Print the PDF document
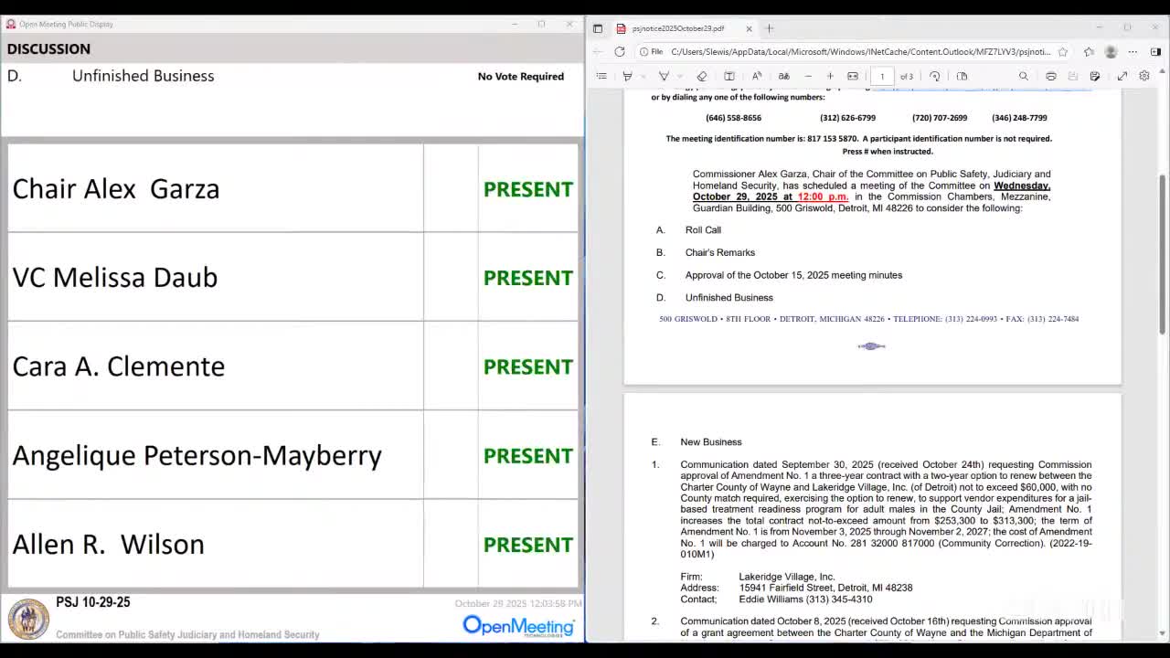The height and width of the screenshot is (658, 1170). pyautogui.click(x=1051, y=76)
